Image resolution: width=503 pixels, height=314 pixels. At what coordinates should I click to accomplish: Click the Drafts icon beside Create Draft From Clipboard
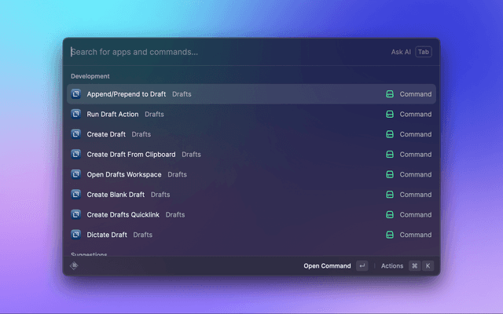[x=76, y=155]
